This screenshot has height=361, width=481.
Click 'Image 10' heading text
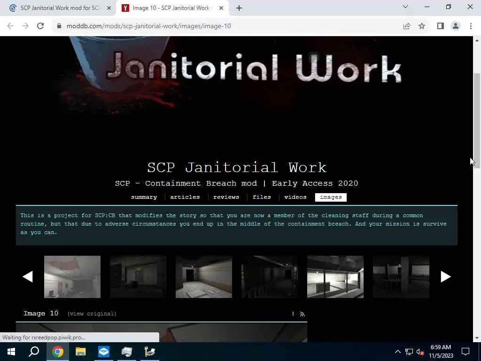[x=41, y=314]
